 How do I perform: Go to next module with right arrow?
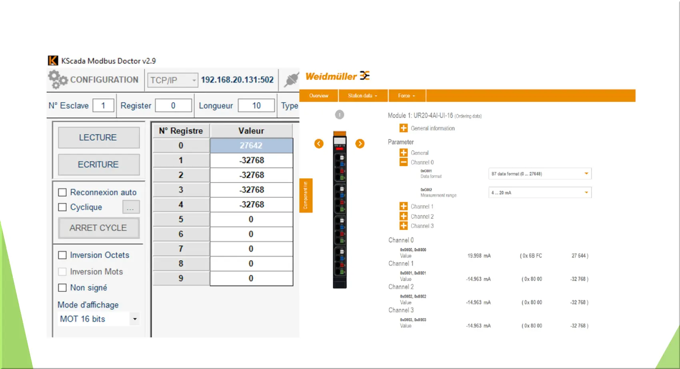tap(360, 144)
